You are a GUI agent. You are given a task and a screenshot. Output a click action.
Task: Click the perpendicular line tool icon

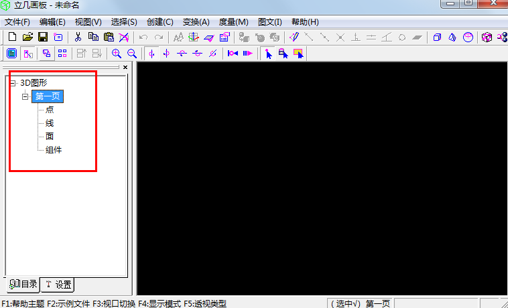click(x=356, y=37)
